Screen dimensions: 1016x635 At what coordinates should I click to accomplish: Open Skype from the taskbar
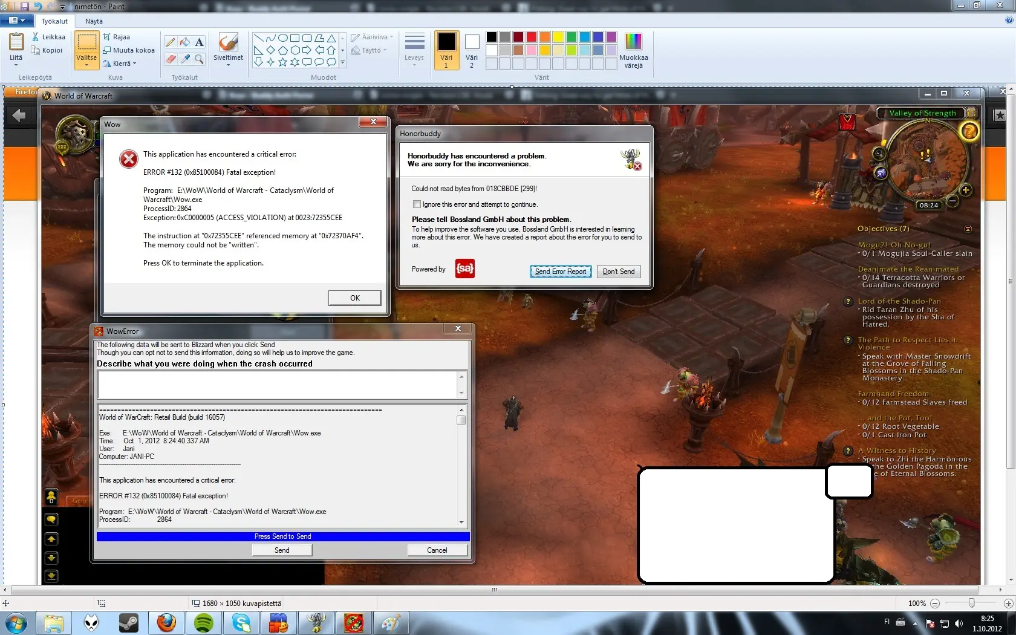point(241,623)
